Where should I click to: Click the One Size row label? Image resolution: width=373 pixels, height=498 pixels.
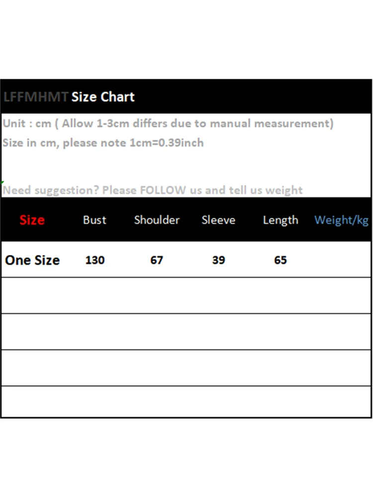pos(32,260)
